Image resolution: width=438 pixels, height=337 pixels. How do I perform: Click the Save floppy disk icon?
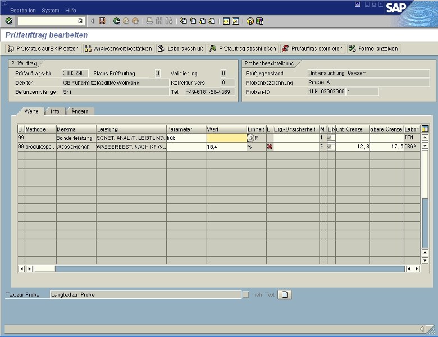pos(102,21)
